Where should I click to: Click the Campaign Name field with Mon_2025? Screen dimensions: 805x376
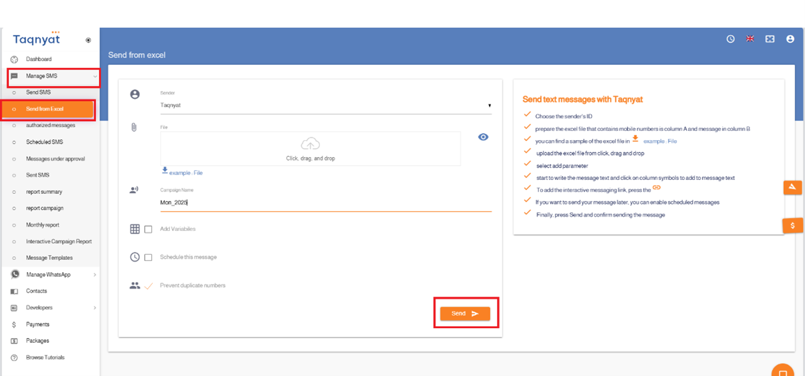point(326,203)
